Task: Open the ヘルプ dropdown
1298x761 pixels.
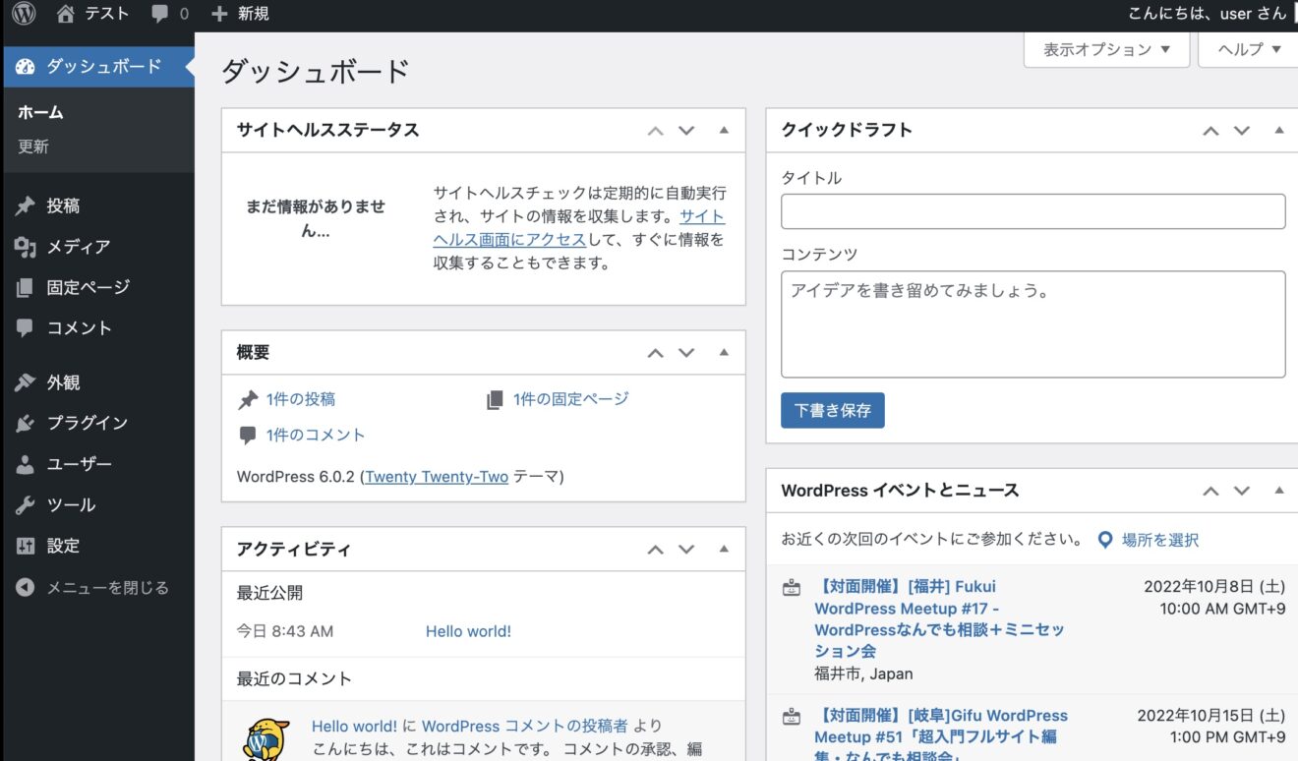Action: 1245,49
